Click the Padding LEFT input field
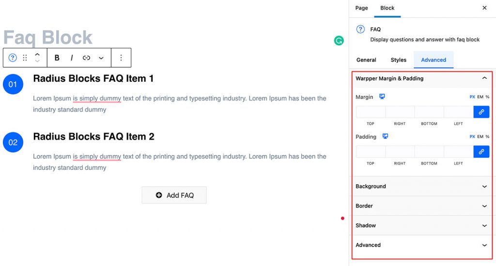The image size is (496, 266). point(459,152)
